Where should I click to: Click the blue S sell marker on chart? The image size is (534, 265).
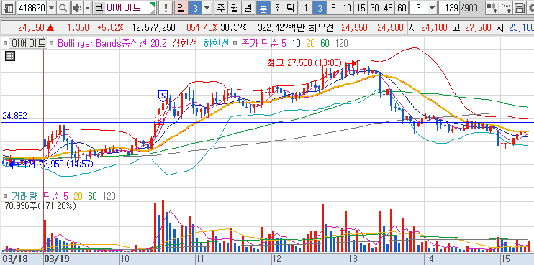coord(163,96)
